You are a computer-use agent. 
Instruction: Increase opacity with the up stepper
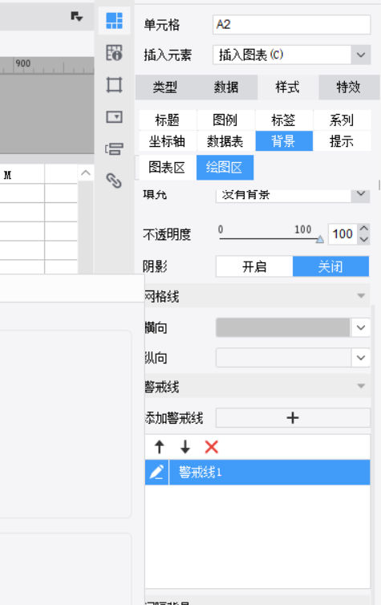tap(364, 229)
